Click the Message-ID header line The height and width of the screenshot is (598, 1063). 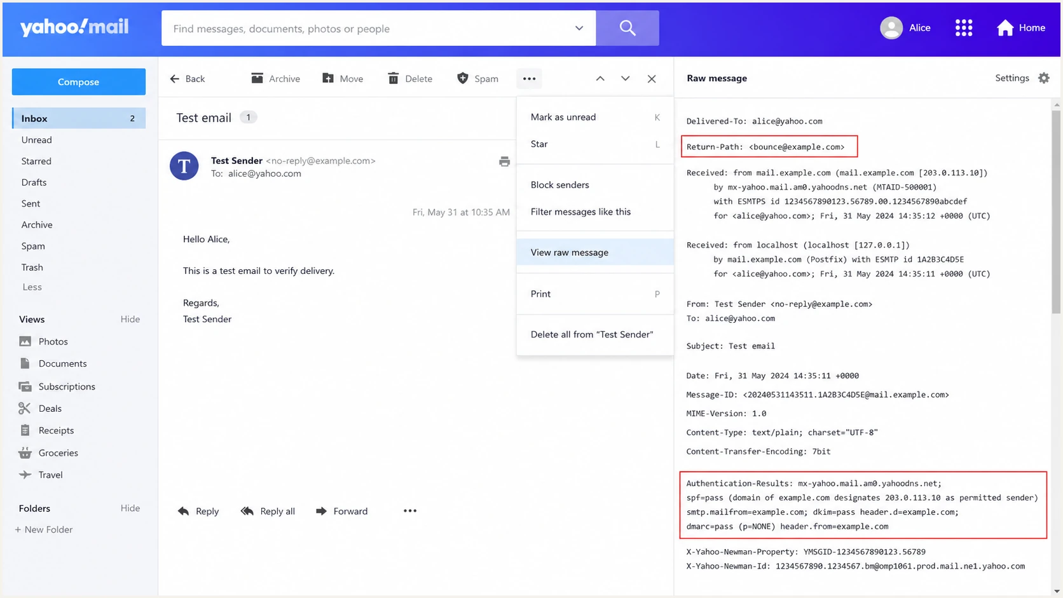pos(818,395)
